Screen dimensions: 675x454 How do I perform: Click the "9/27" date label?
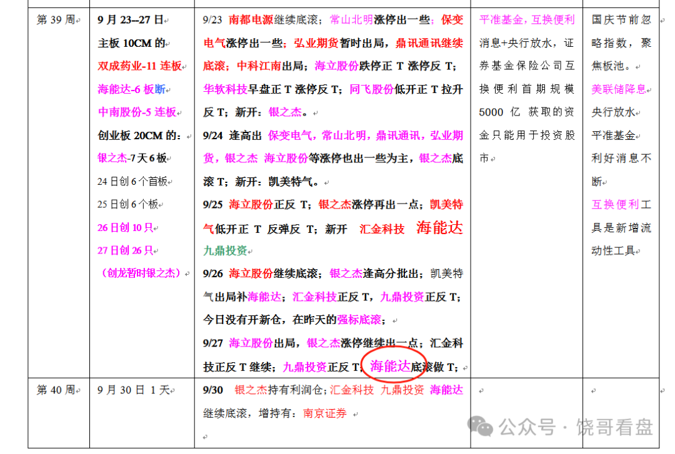click(212, 343)
